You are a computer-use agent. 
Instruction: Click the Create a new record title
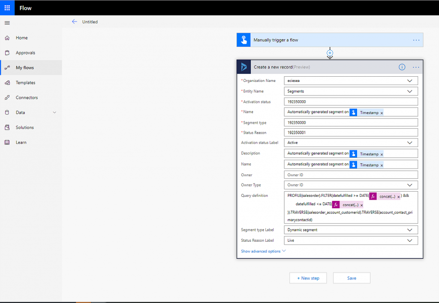273,67
